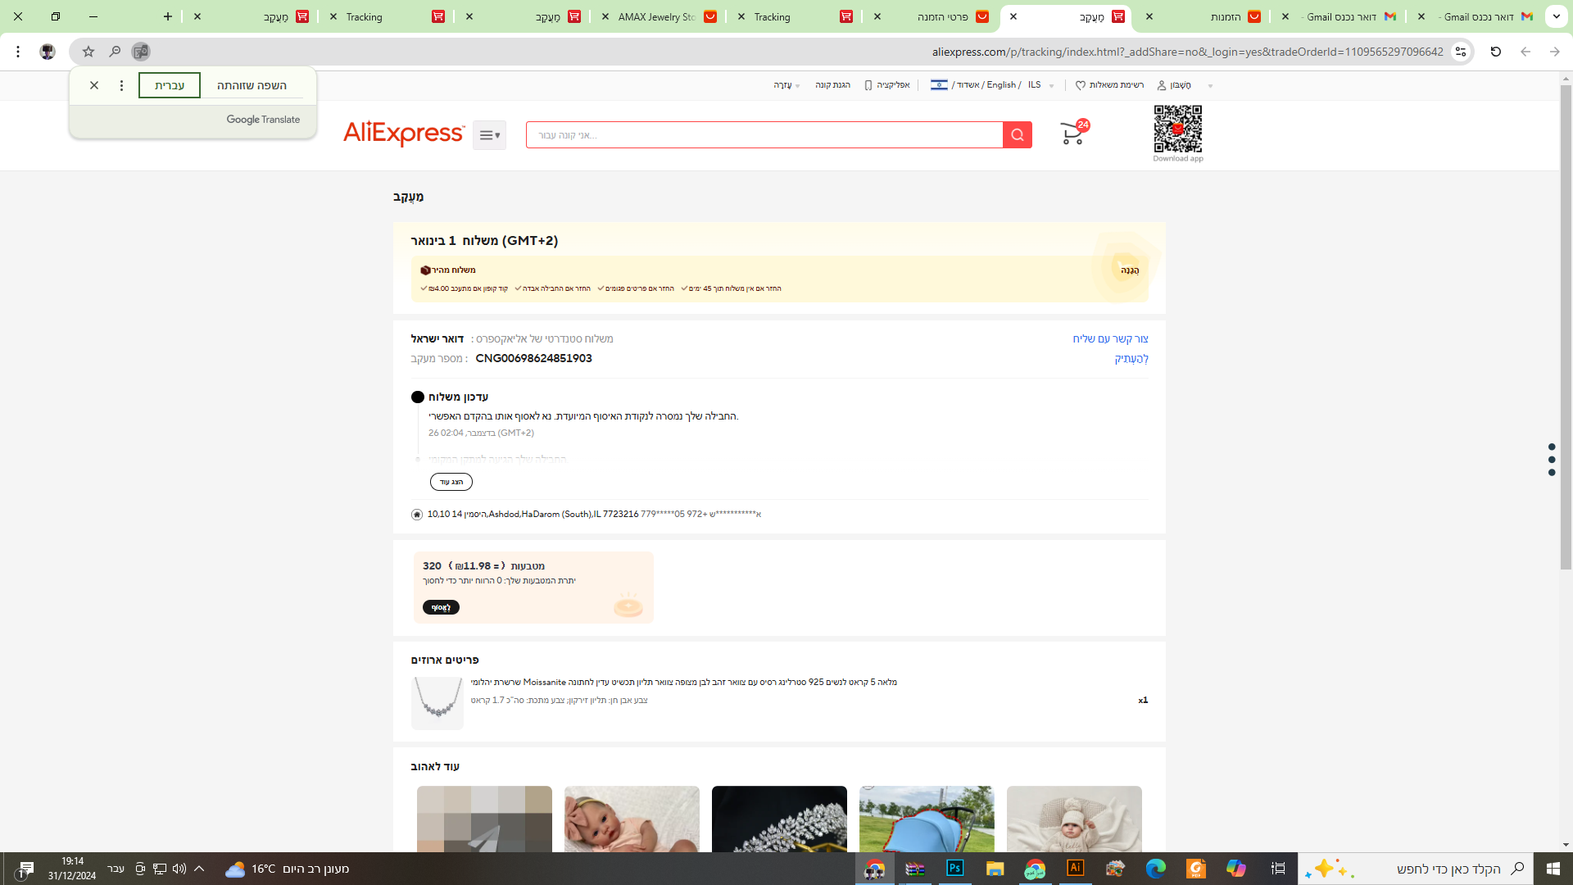Click the AliExpress search input field

[764, 135]
